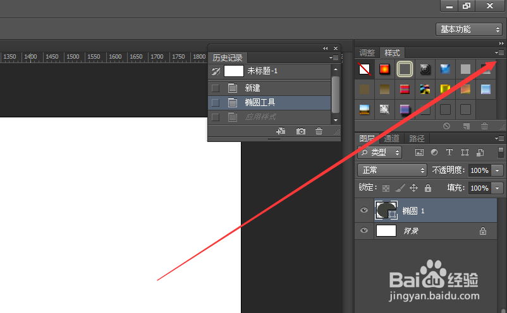Filter layers by shape layers icon
Image resolution: width=507 pixels, height=313 pixels.
(465, 152)
